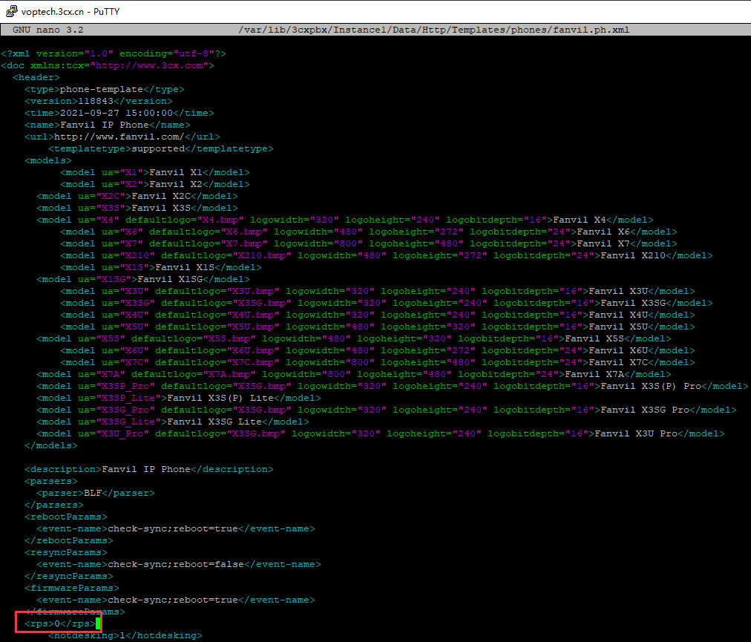Click the model line with ua="X6U"
This screenshot has height=642, width=751.
pos(378,351)
